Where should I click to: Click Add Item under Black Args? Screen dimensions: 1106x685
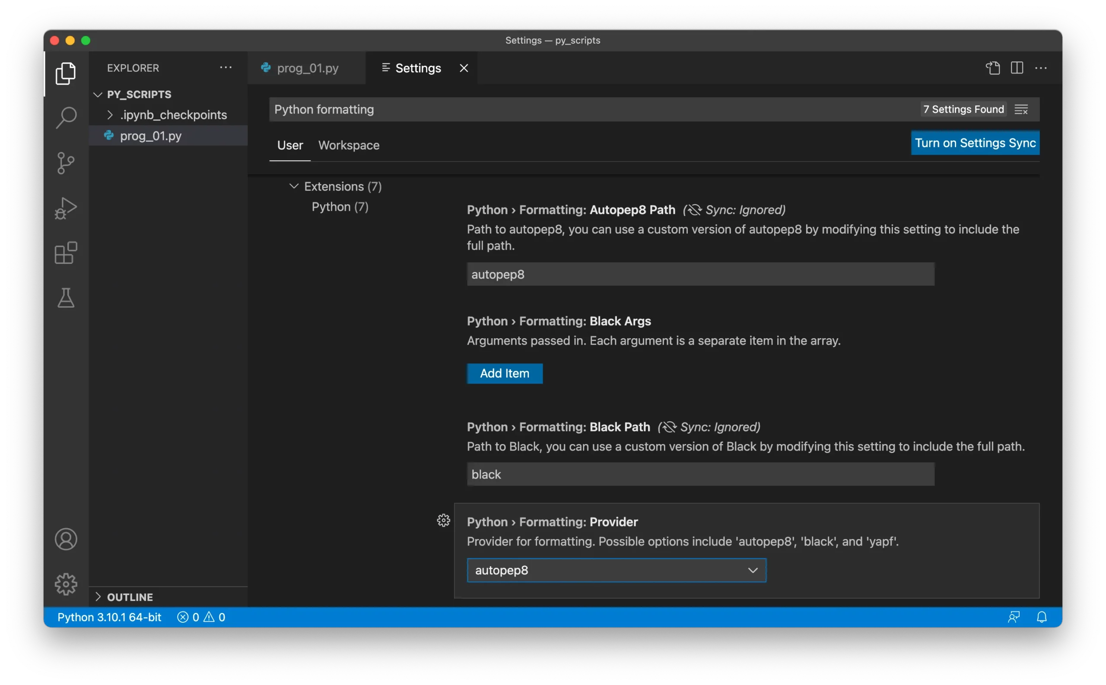pyautogui.click(x=504, y=373)
